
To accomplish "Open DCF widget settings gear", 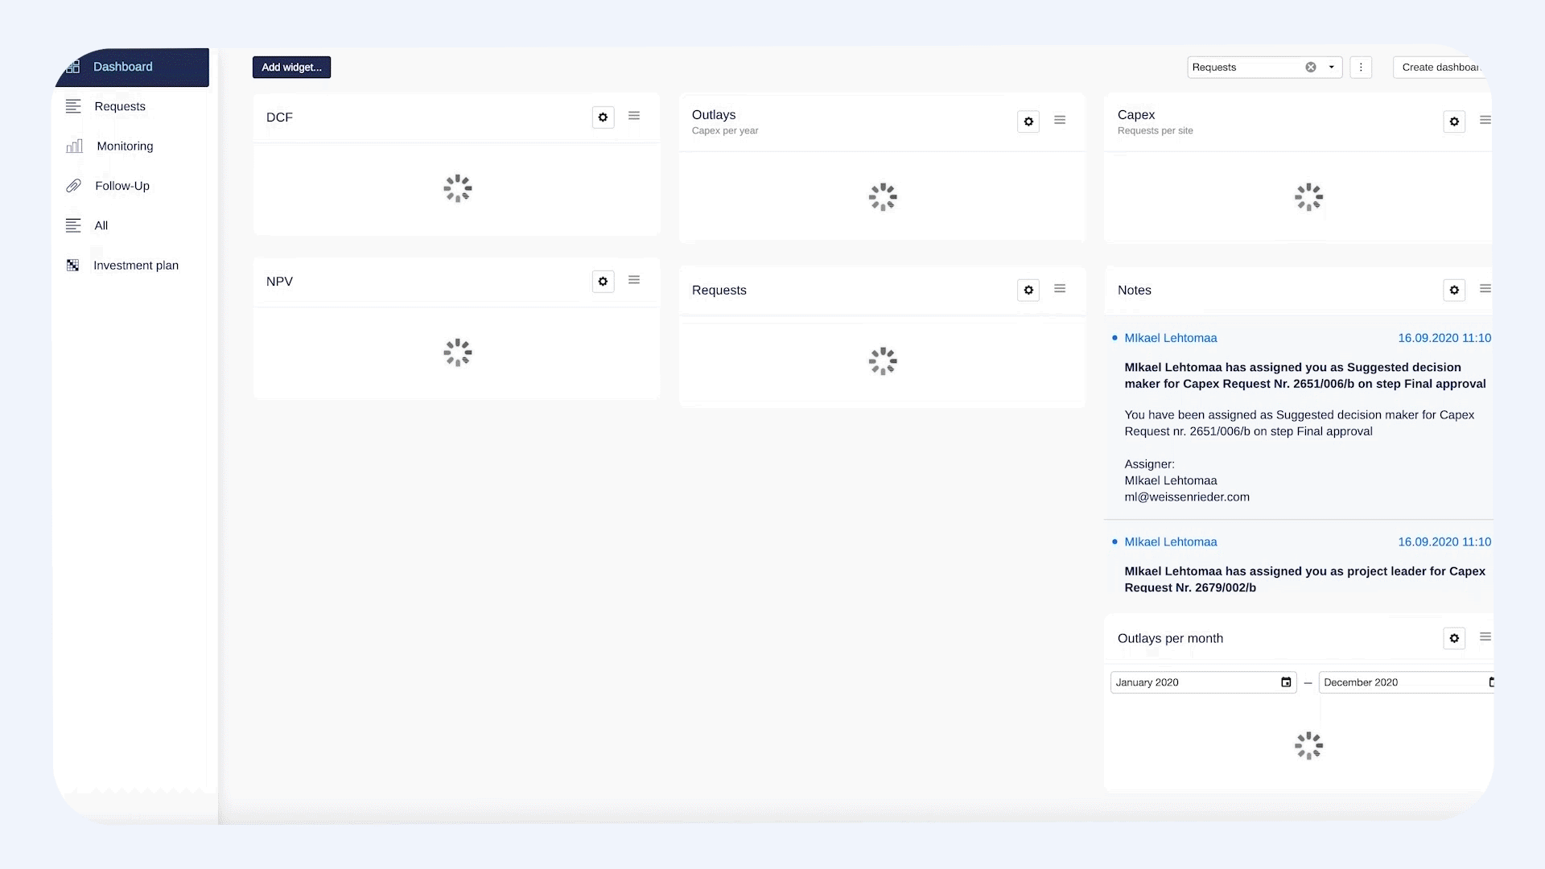I will coord(603,117).
